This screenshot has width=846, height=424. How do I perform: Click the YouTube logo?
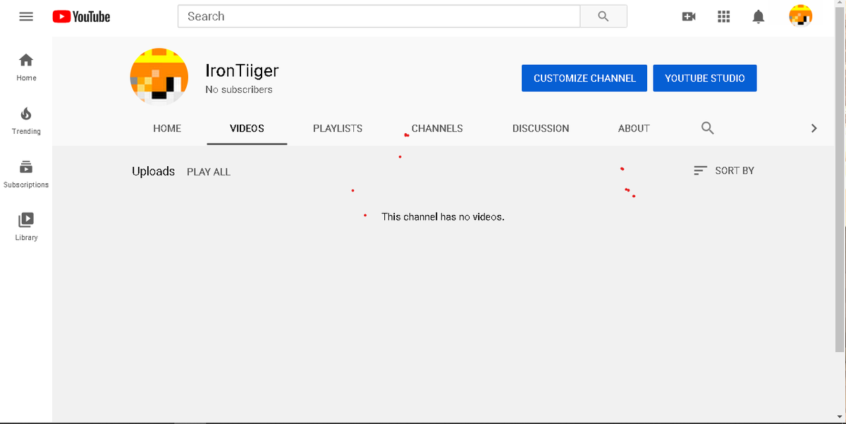(x=81, y=16)
